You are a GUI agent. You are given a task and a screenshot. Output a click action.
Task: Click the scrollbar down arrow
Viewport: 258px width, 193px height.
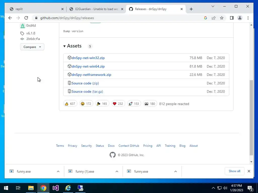(x=251, y=162)
